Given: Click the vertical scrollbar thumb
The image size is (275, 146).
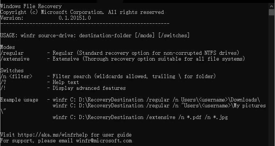Looking at the screenshot, I should [x=272, y=12].
